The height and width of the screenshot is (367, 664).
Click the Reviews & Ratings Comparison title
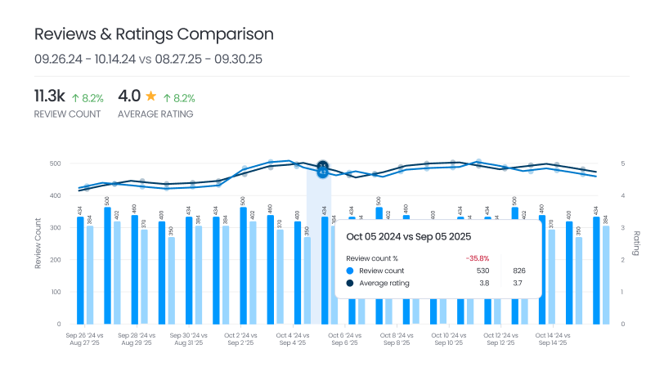[x=154, y=34]
